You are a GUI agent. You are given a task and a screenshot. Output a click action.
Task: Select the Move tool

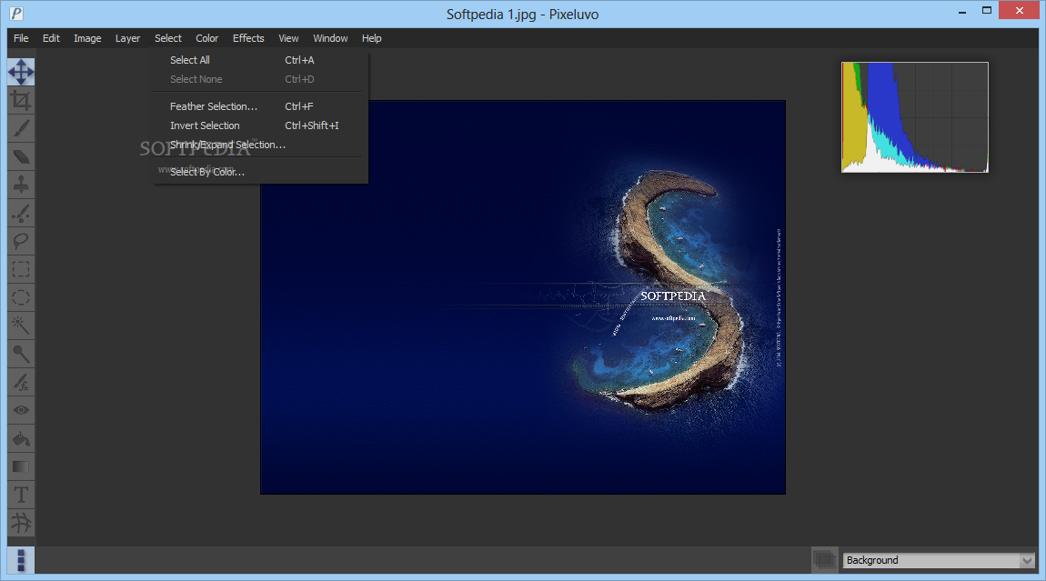pos(21,72)
